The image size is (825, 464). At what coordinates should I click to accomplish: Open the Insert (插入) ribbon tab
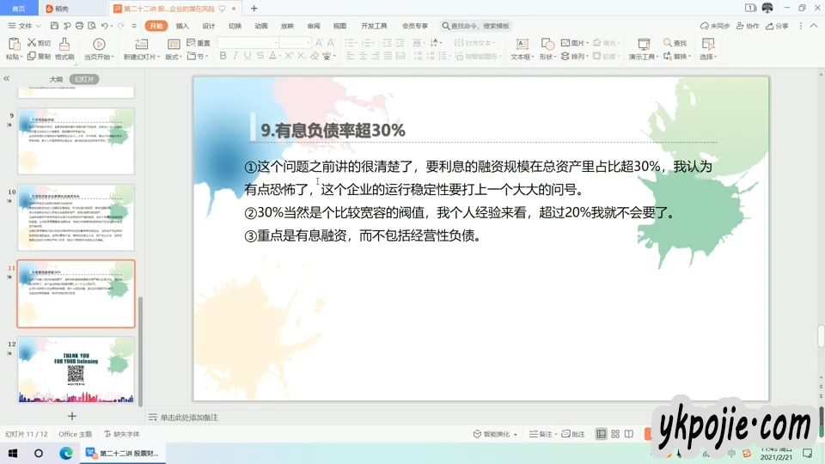click(182, 26)
